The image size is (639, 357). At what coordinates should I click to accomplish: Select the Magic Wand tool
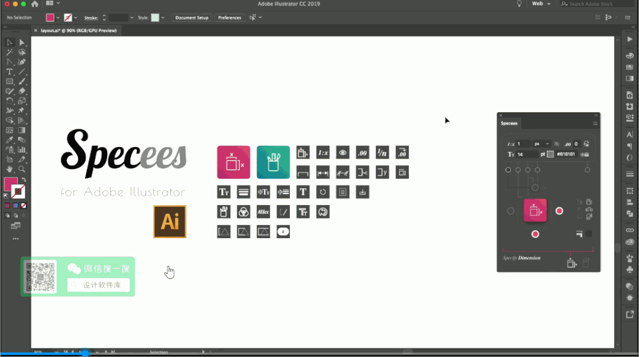[x=9, y=52]
